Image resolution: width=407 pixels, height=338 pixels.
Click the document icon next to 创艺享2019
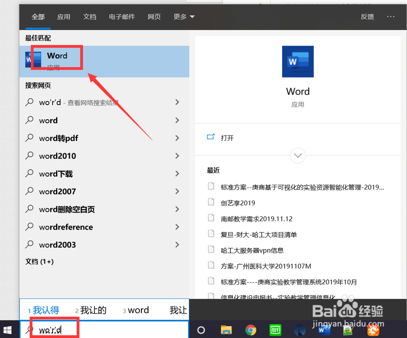click(x=211, y=203)
